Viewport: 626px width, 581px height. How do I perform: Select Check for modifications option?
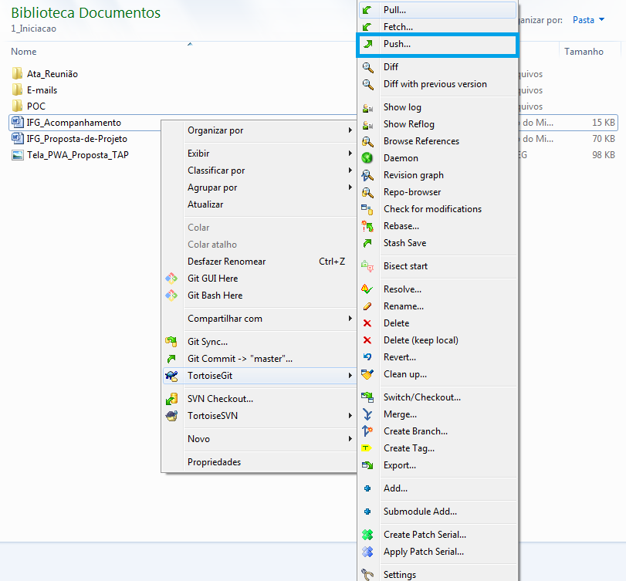(x=432, y=209)
